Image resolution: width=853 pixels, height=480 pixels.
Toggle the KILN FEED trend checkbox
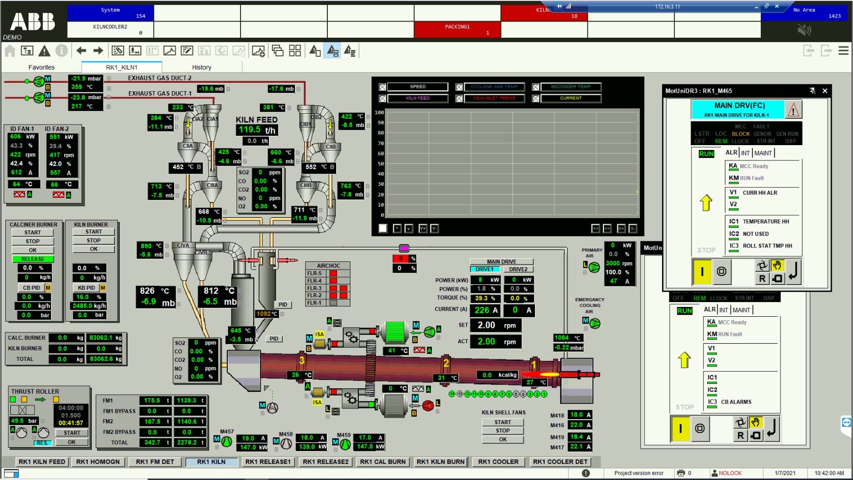(382, 99)
